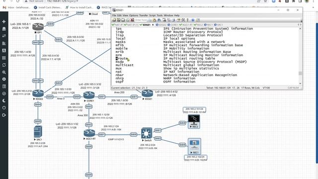Open the Networks icon in EVE-NG sidebar
The image size is (318, 179).
(x=4, y=36)
